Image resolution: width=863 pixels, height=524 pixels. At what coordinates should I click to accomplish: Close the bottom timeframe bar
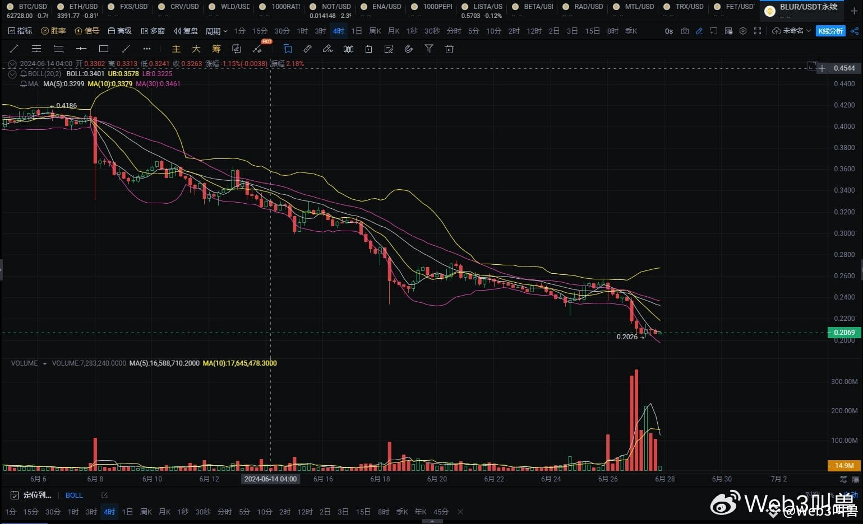460,512
